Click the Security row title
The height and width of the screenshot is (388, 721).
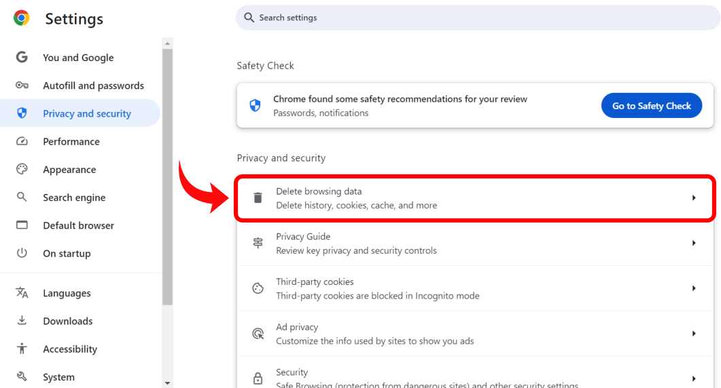292,372
